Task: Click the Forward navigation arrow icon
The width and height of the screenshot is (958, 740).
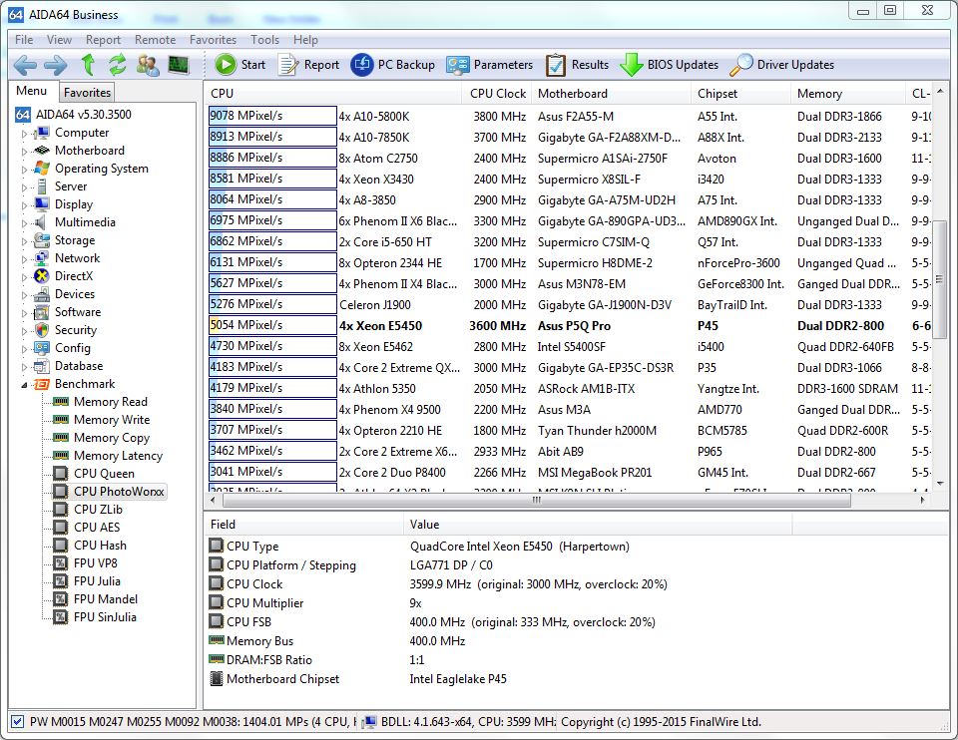Action: click(x=56, y=65)
